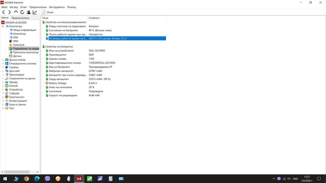This screenshot has height=183, width=326.
Task: Expand the Операционна система branch
Action: (x=3, y=64)
